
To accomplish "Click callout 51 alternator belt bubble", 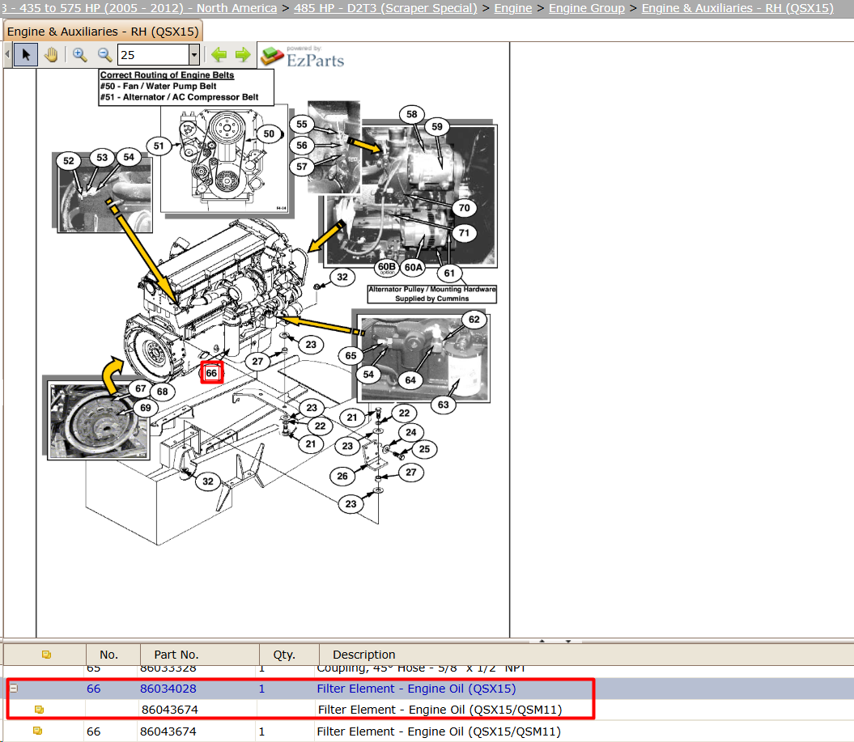I will coord(159,146).
